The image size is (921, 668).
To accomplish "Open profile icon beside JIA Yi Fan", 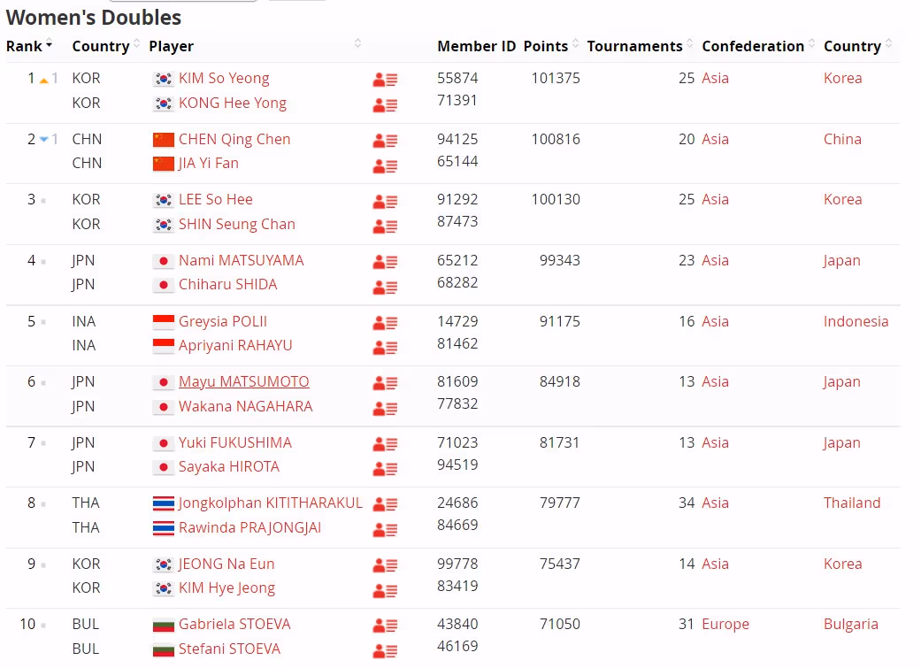I will [385, 165].
